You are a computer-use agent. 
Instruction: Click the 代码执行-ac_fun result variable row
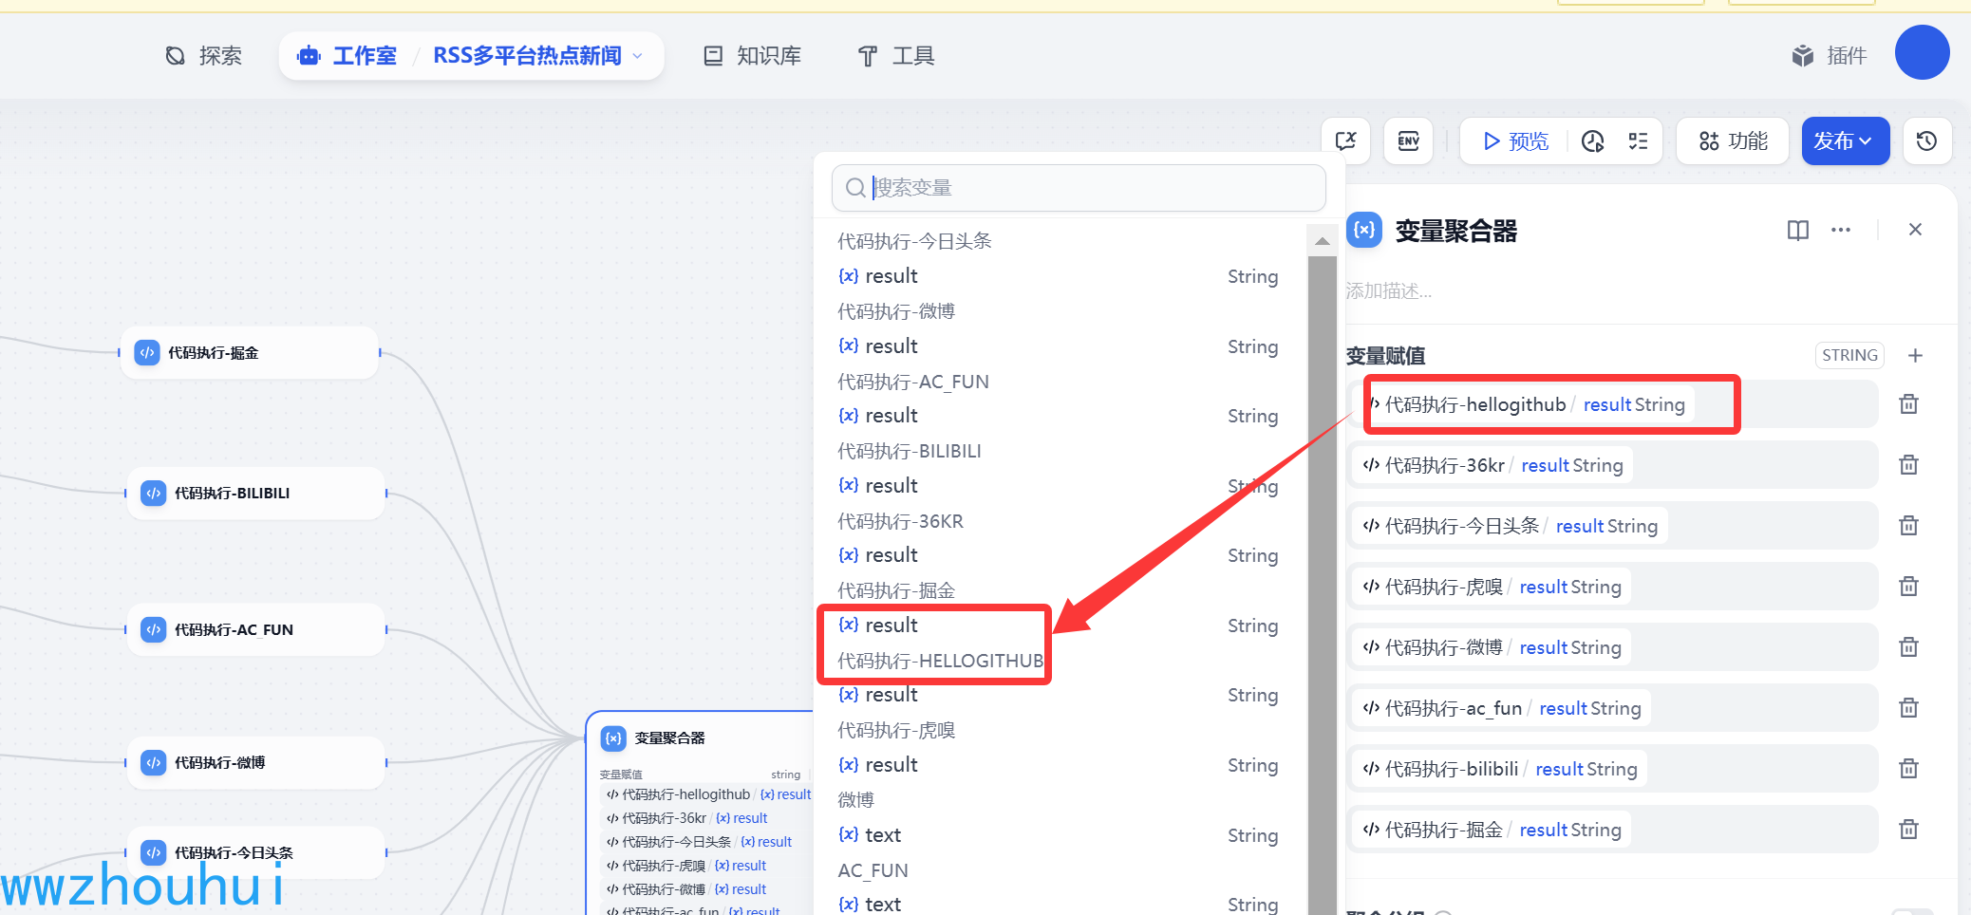click(1612, 708)
